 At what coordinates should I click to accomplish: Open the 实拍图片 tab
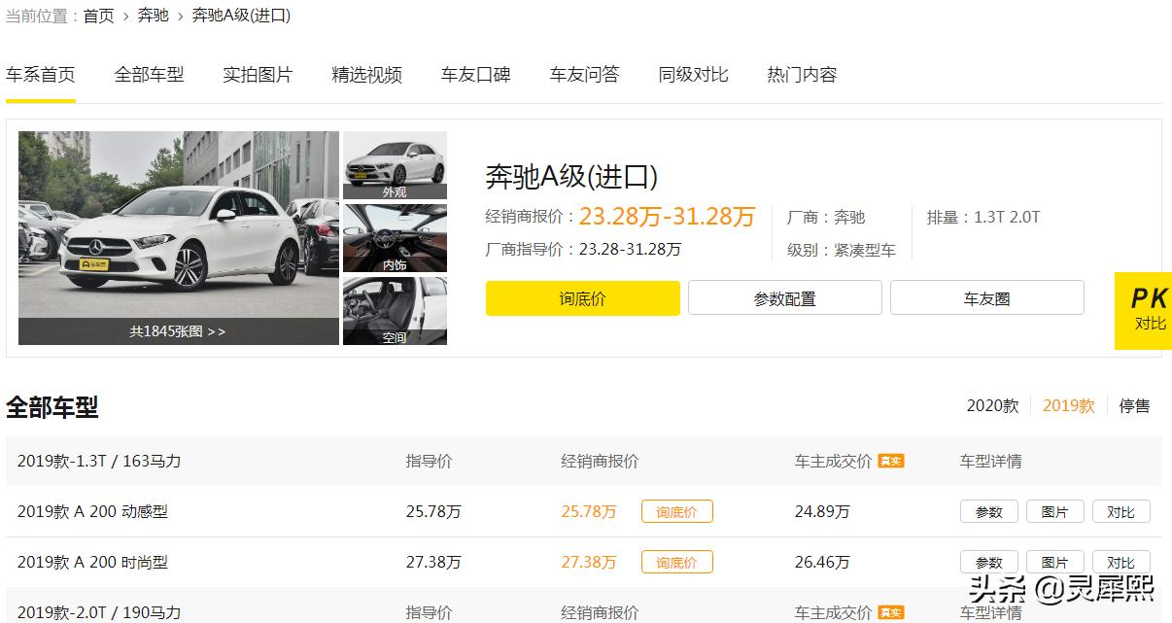[x=257, y=75]
